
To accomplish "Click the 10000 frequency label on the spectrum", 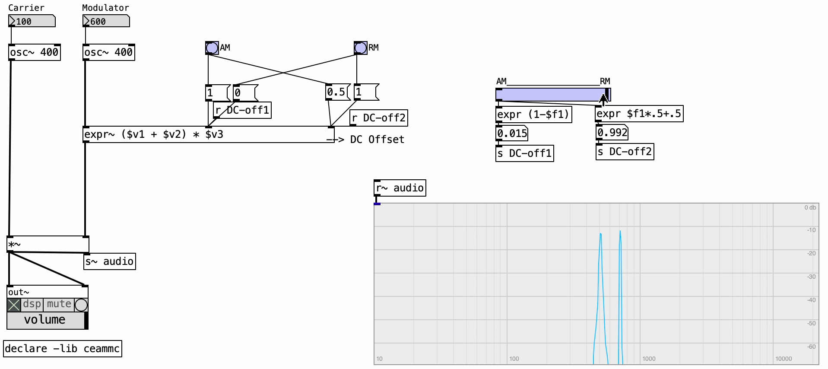I will [x=784, y=359].
